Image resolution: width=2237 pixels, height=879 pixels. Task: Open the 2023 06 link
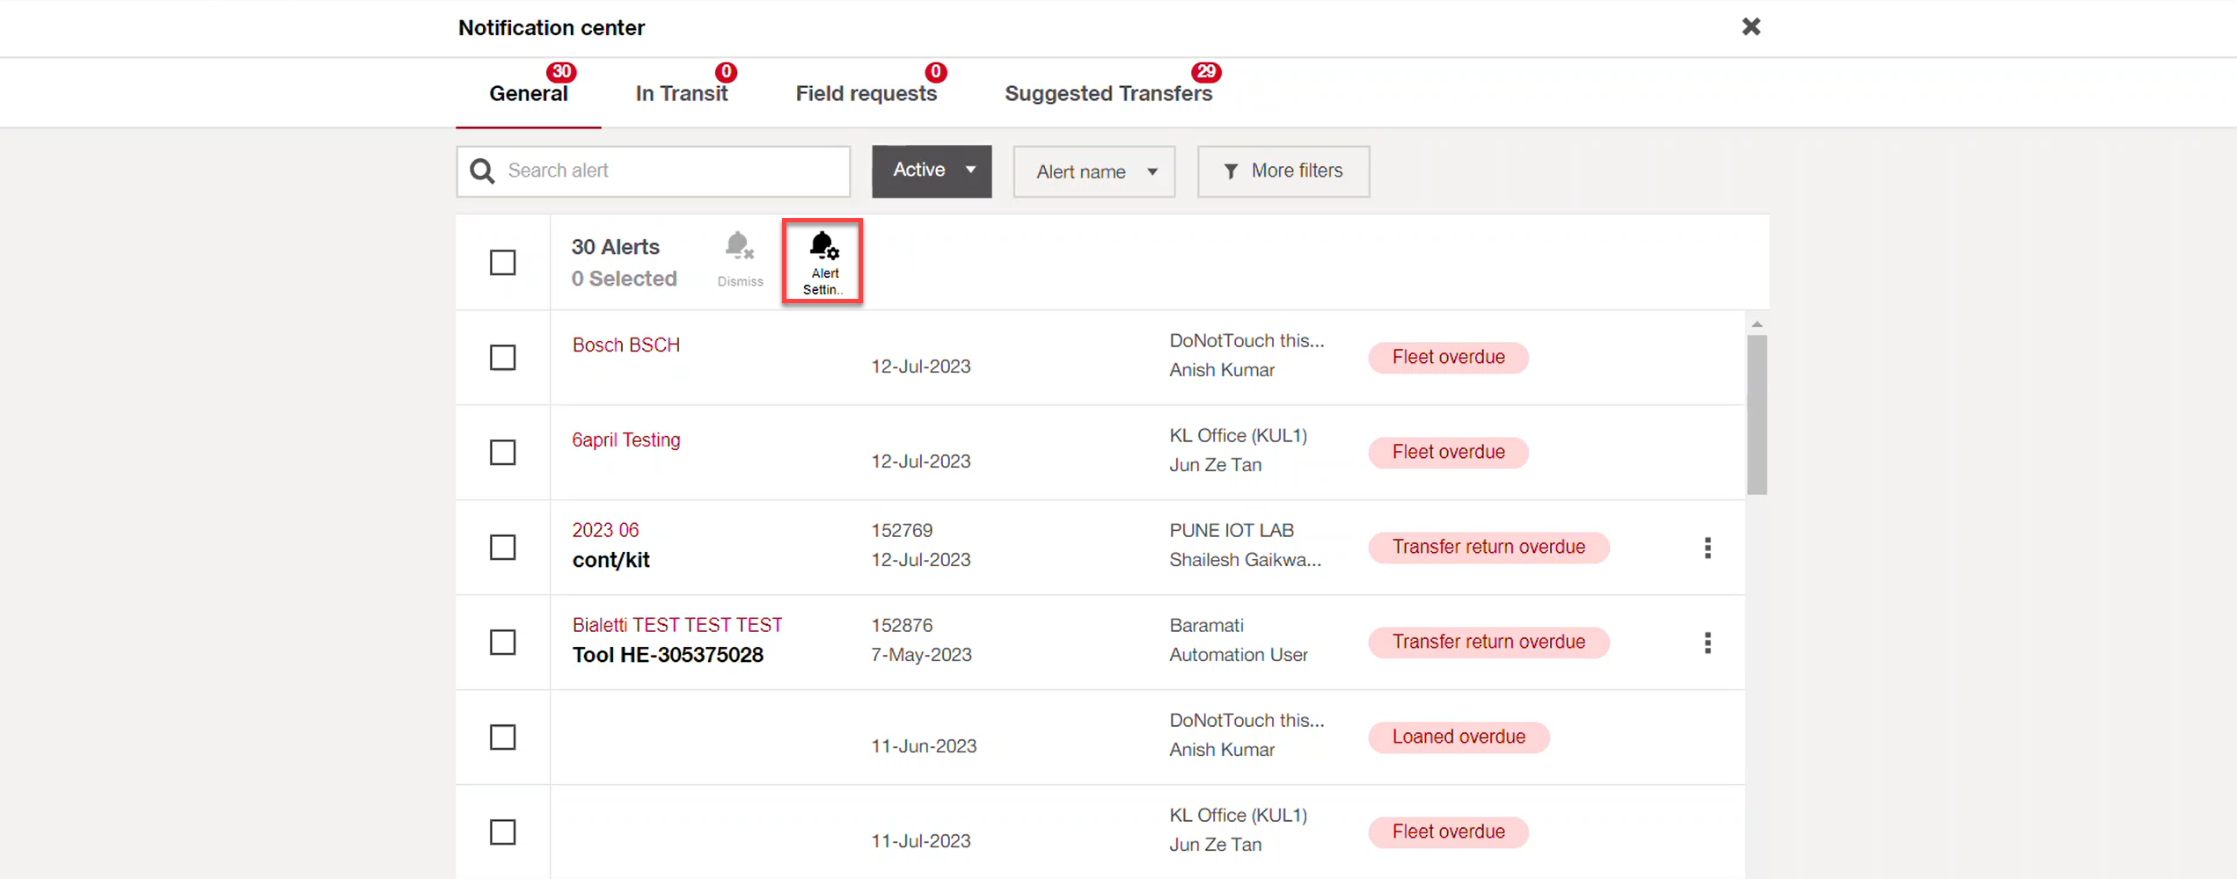[605, 531]
